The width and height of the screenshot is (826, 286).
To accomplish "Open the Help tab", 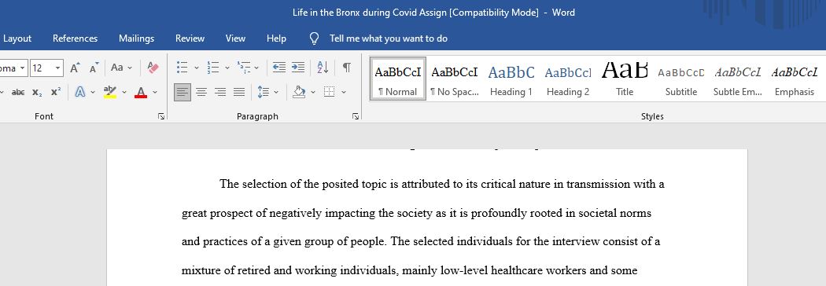I will click(277, 38).
